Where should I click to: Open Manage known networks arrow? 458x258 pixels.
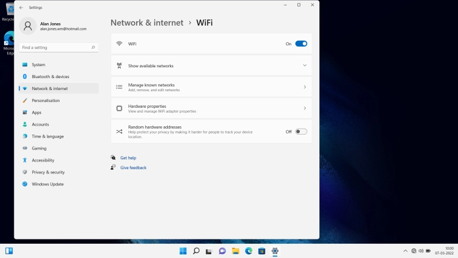pyautogui.click(x=305, y=87)
